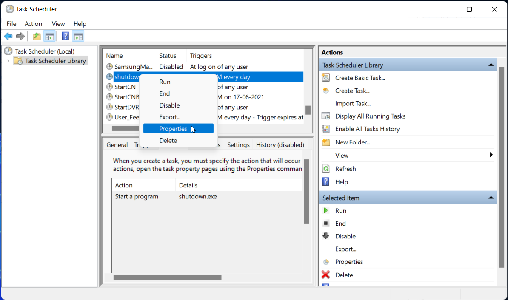Click the Display All Running Tasks icon

[x=326, y=116]
